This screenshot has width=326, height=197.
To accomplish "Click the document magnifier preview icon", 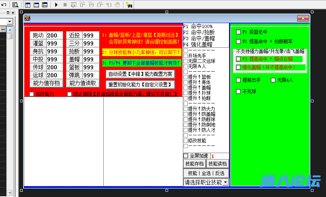I will (16, 5).
